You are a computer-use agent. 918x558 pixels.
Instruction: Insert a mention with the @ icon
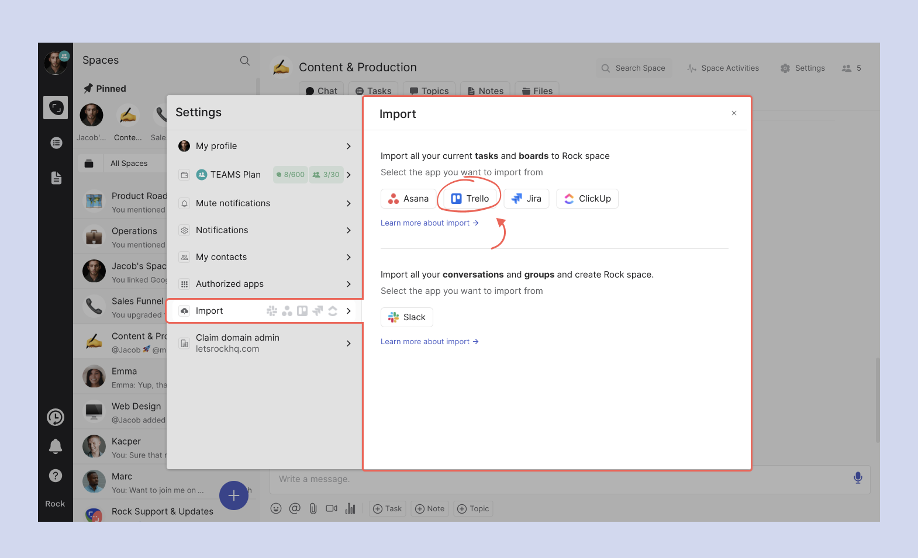pyautogui.click(x=295, y=508)
